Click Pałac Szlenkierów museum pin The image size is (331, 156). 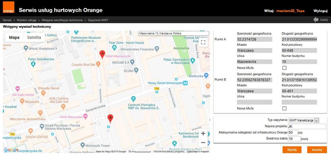tap(33, 64)
